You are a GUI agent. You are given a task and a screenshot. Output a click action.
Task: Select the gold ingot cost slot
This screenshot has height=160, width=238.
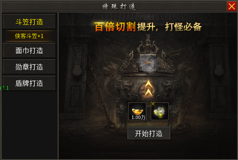pos(138,111)
